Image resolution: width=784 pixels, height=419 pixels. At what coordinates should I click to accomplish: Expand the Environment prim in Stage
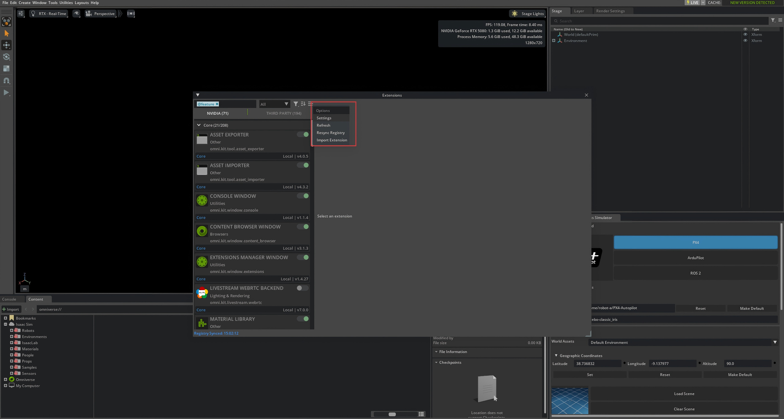[554, 40]
